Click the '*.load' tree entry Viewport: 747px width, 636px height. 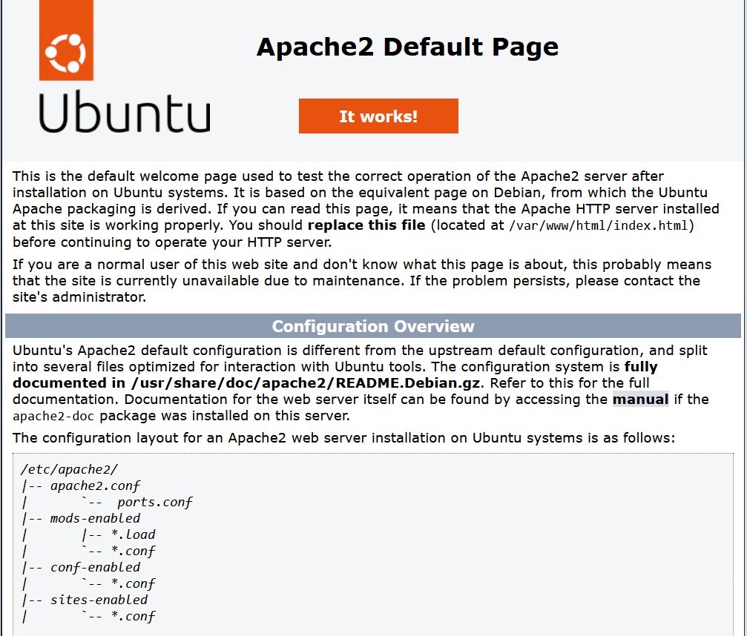[134, 534]
